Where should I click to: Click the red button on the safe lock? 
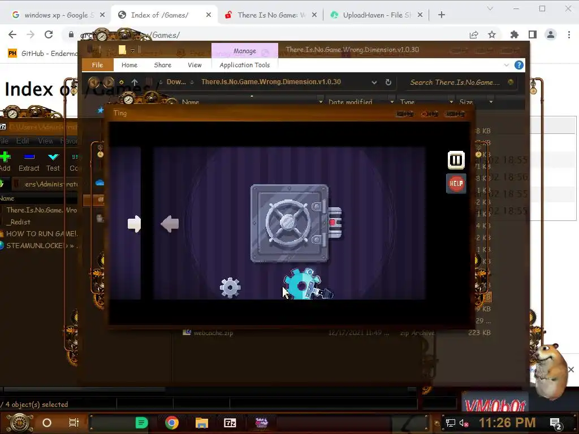click(x=332, y=222)
